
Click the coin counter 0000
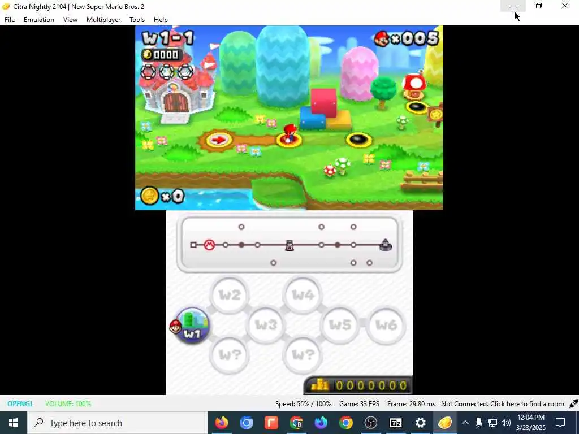(162, 55)
